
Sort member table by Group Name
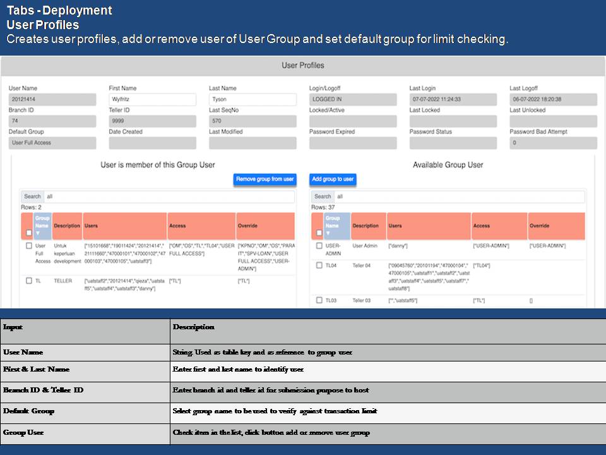pos(42,226)
